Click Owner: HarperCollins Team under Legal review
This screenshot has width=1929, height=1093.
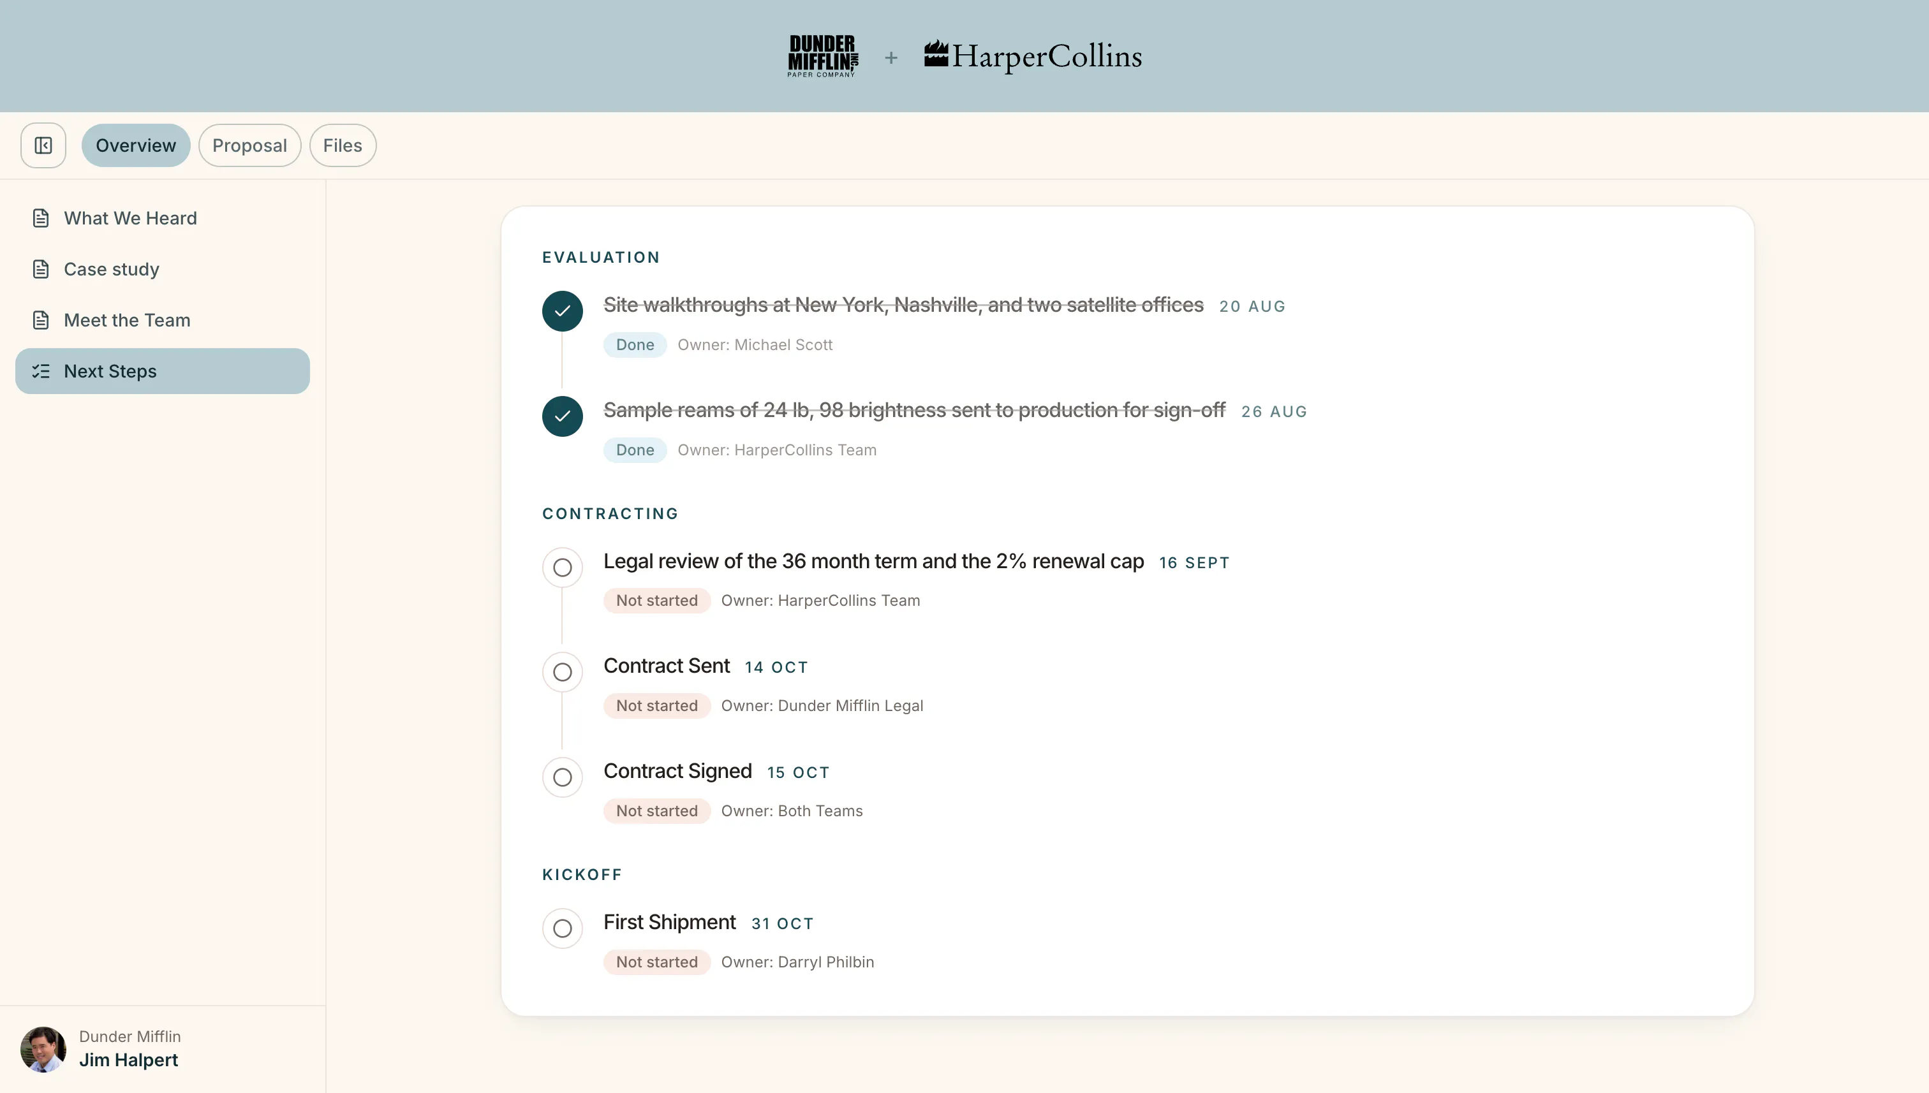pos(821,601)
